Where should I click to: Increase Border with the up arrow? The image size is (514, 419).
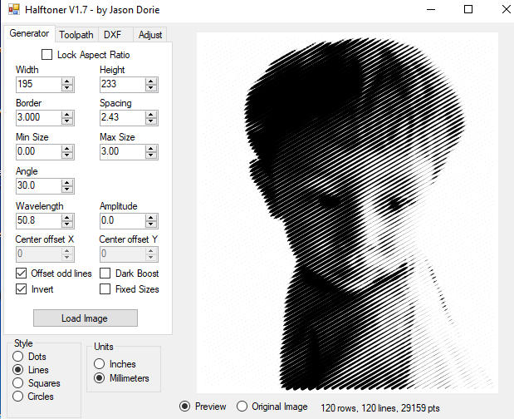pos(67,115)
